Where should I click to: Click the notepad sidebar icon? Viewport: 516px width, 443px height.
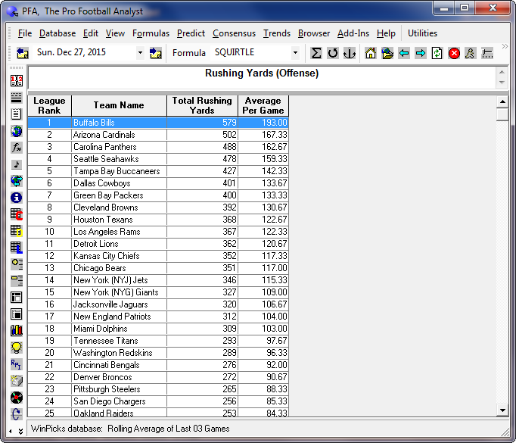point(17,114)
